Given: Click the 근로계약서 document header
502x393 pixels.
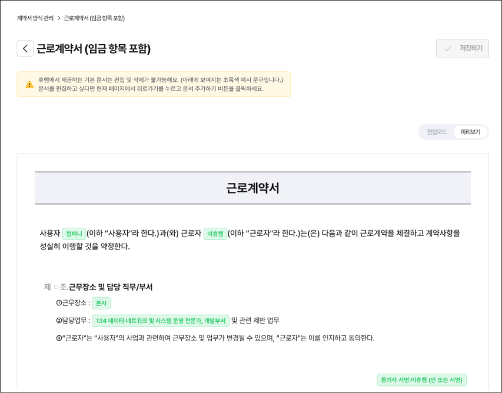Looking at the screenshot, I should coord(252,188).
